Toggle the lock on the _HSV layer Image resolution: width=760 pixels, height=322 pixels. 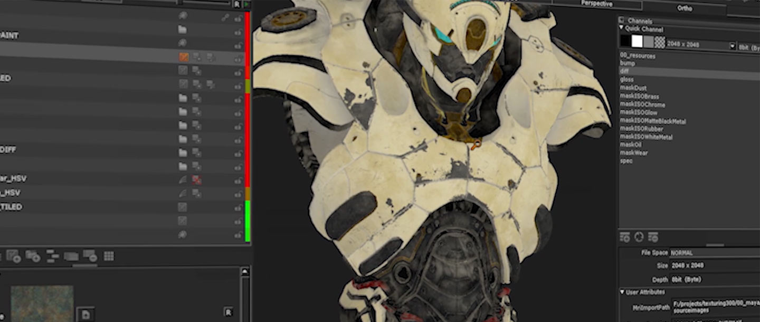coord(239,194)
